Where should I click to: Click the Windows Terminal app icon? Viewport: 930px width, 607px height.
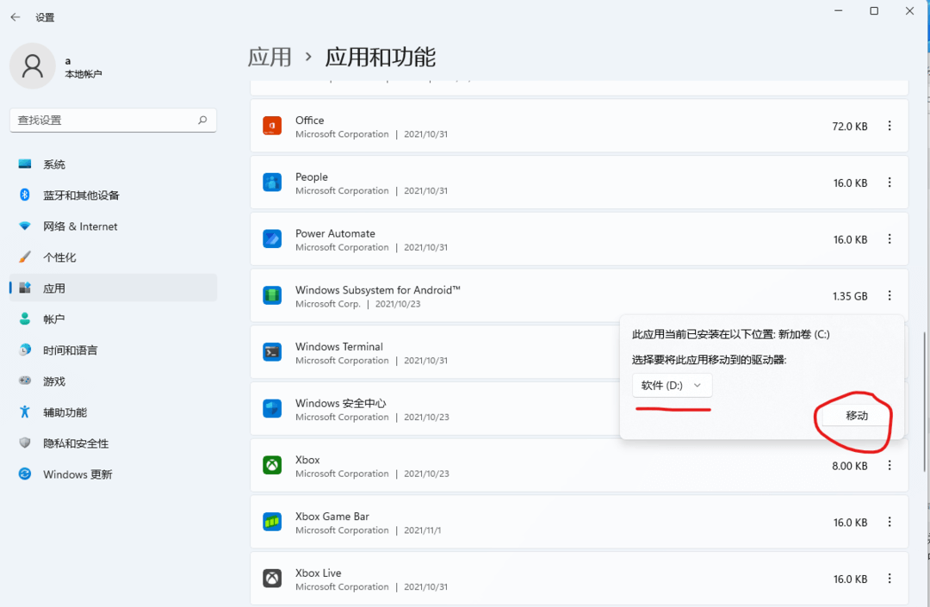point(271,352)
